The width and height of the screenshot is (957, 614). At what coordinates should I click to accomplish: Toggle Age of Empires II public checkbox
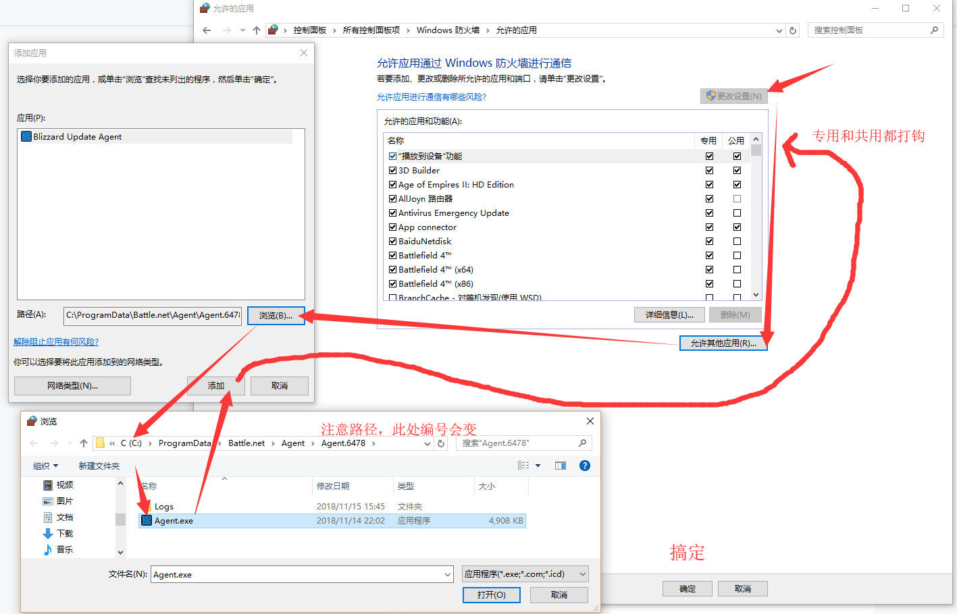(x=737, y=185)
